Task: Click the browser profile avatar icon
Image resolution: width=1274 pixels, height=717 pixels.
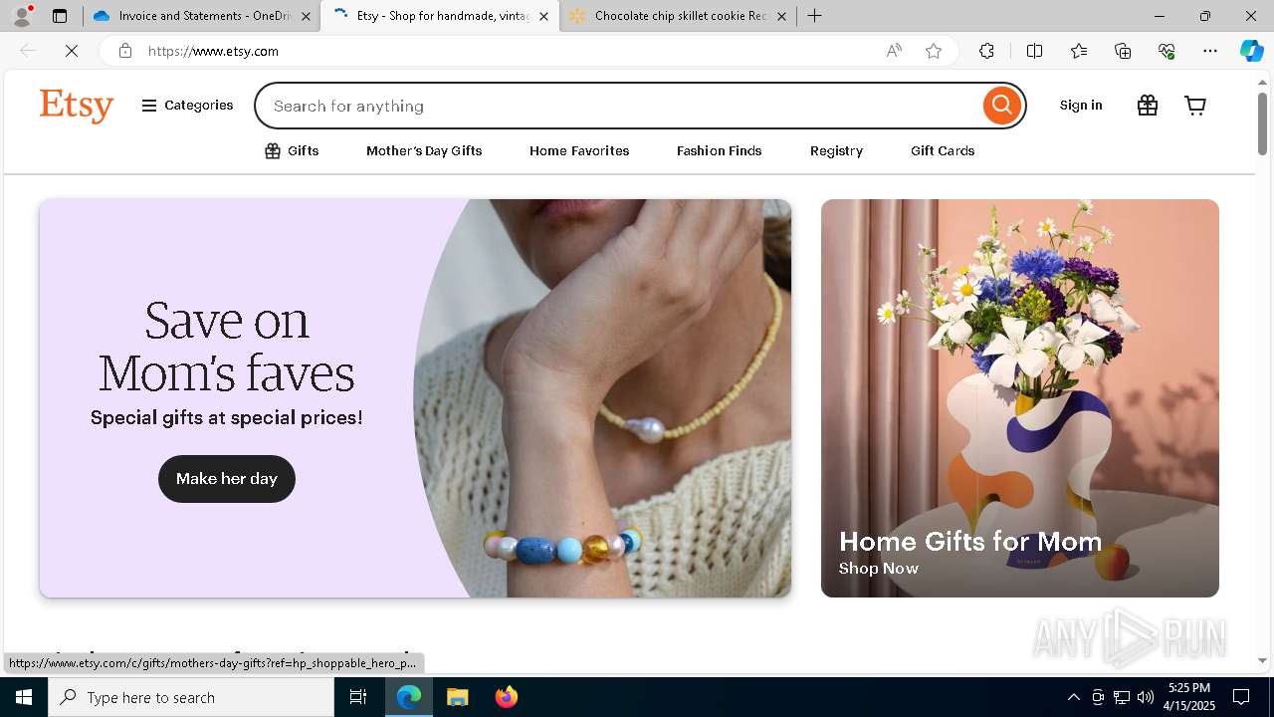Action: [22, 16]
